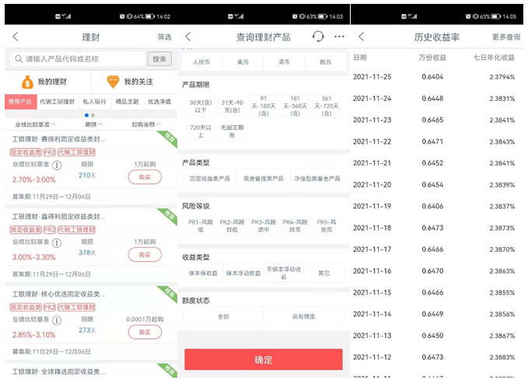Click 筛选 on the 理财 screen
The image size is (528, 387).
164,37
